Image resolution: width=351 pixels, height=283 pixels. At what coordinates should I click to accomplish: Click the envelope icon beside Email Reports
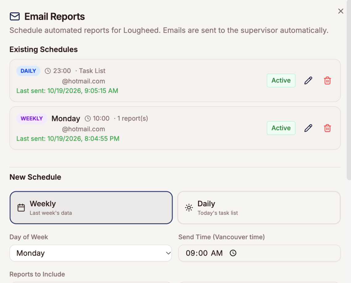(15, 17)
